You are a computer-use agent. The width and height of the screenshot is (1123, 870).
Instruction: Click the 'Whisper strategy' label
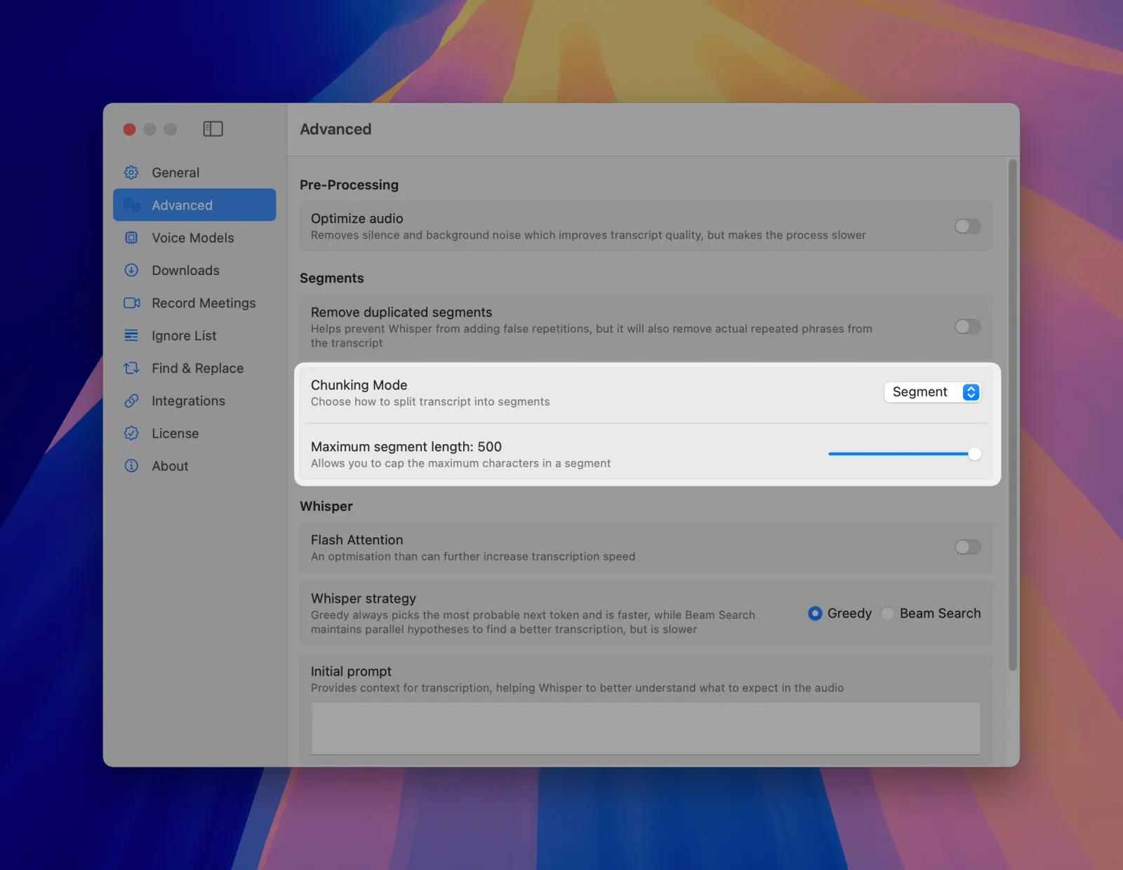(364, 598)
